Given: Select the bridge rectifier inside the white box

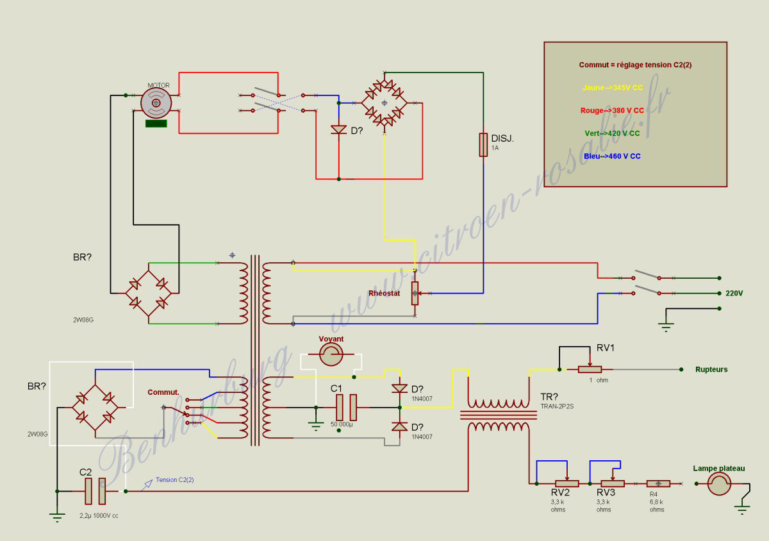Looking at the screenshot, I should [96, 407].
